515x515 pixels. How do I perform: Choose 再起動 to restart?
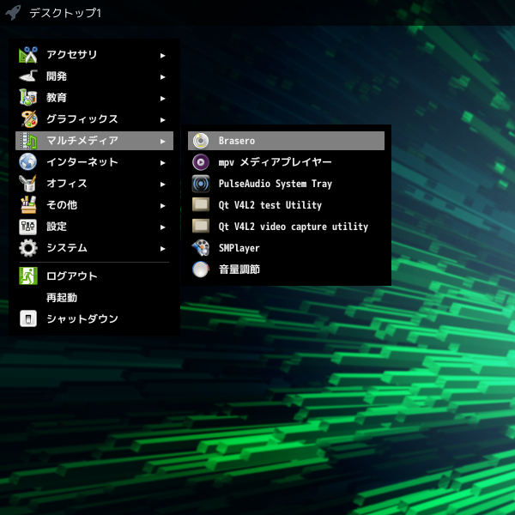point(94,297)
